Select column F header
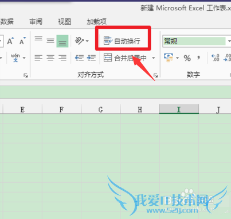Viewport: 231px width, 219px height. coord(61,109)
